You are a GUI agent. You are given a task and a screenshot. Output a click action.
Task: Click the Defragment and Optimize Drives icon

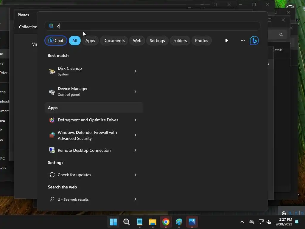point(52,120)
